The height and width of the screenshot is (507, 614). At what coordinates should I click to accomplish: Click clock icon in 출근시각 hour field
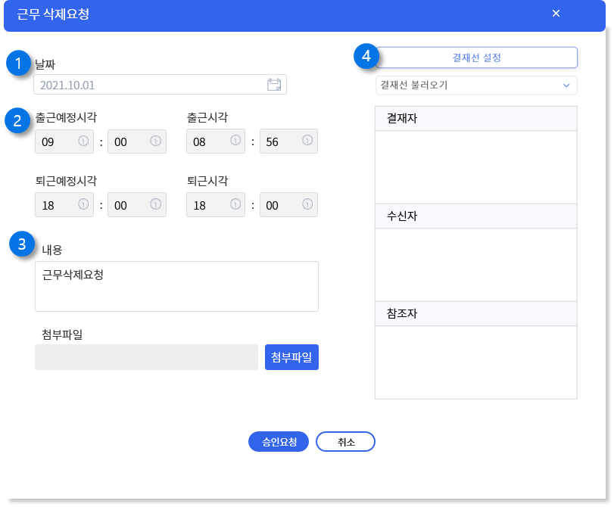tap(235, 140)
